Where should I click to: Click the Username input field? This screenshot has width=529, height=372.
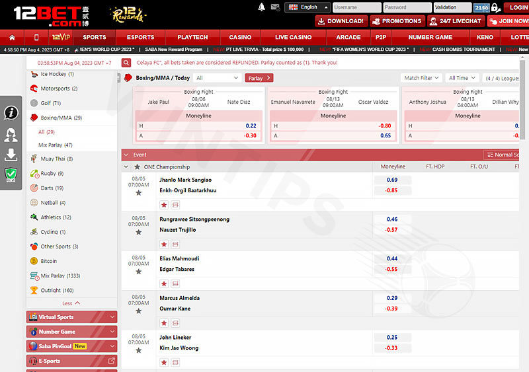coord(357,7)
